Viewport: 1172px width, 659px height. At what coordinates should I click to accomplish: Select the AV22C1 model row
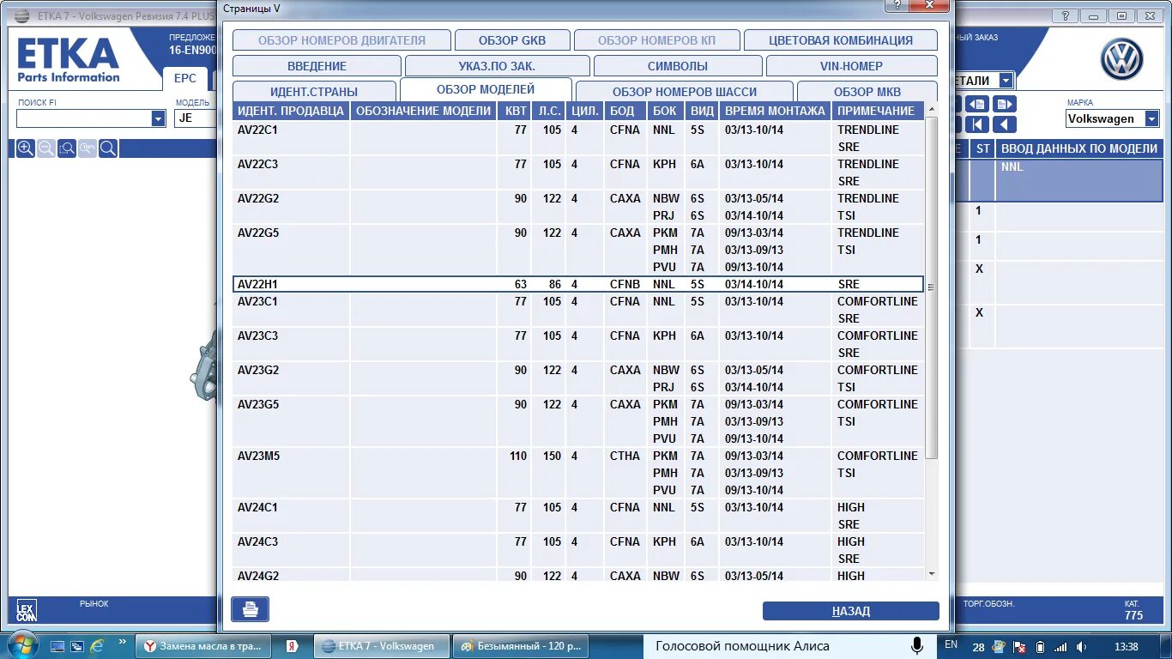coord(578,138)
